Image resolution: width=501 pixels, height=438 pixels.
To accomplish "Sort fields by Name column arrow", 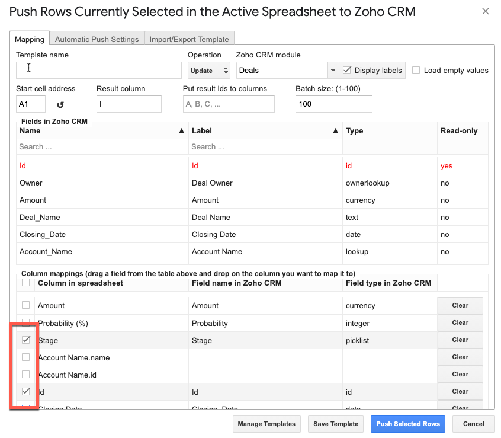I will [181, 131].
